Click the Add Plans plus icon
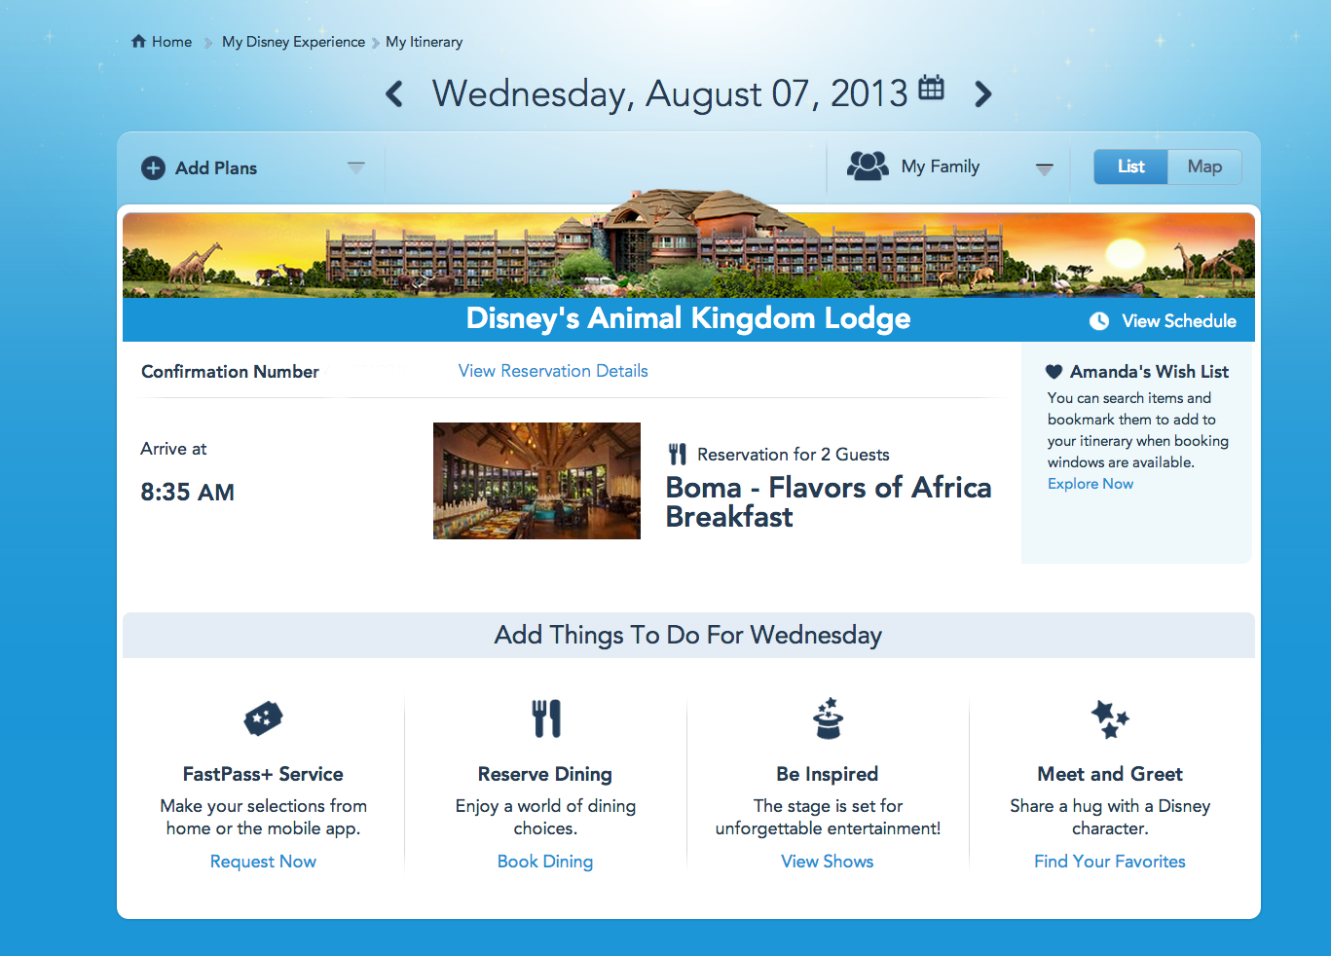 [153, 168]
